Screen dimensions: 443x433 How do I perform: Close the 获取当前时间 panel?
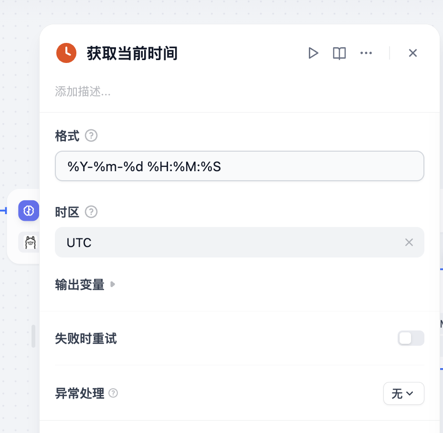pyautogui.click(x=413, y=53)
